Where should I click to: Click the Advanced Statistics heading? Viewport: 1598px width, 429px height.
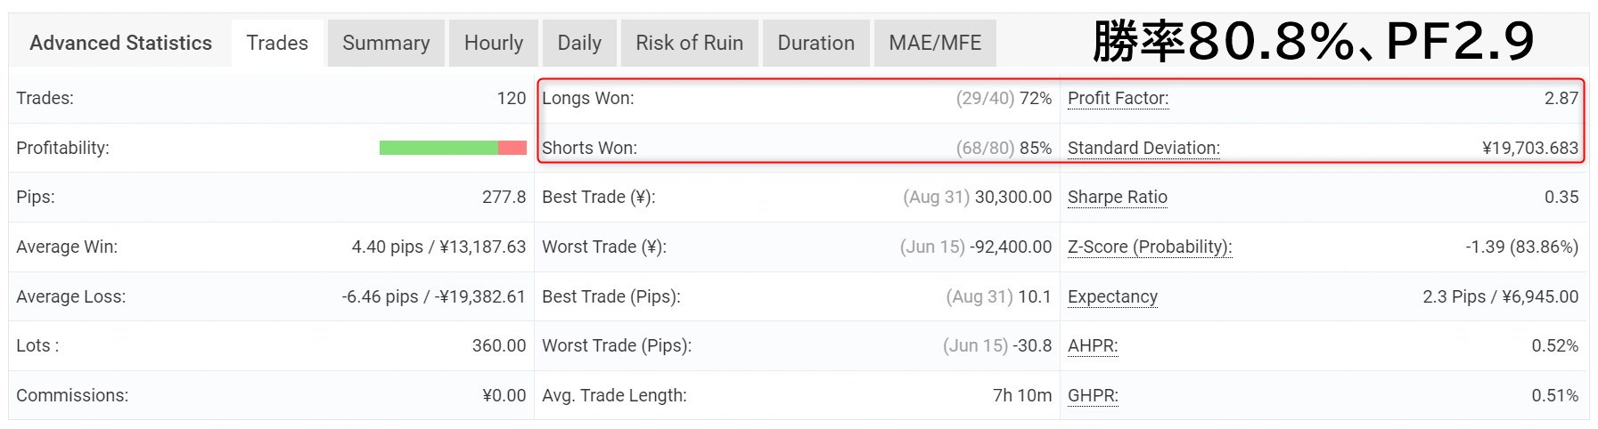120,43
